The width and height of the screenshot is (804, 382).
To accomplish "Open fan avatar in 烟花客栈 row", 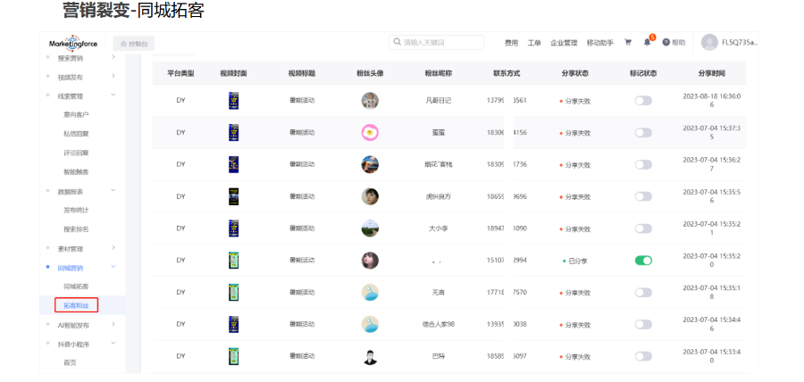I will (370, 164).
